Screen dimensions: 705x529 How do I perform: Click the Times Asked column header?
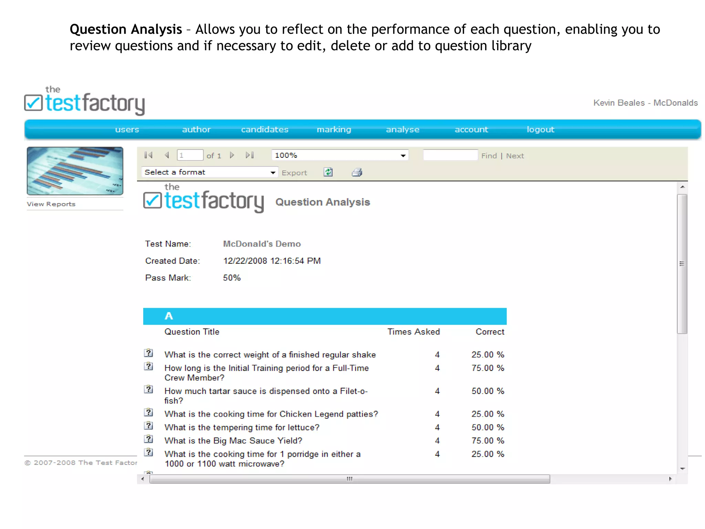(x=413, y=332)
